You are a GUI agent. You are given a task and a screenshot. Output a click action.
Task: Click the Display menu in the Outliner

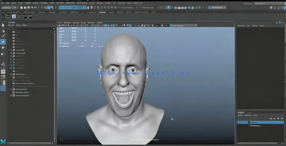[x=11, y=25]
